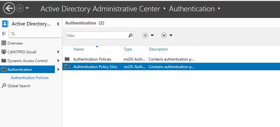Open the navigation history dropdown arrow
The height and width of the screenshot is (127, 280).
click(27, 8)
